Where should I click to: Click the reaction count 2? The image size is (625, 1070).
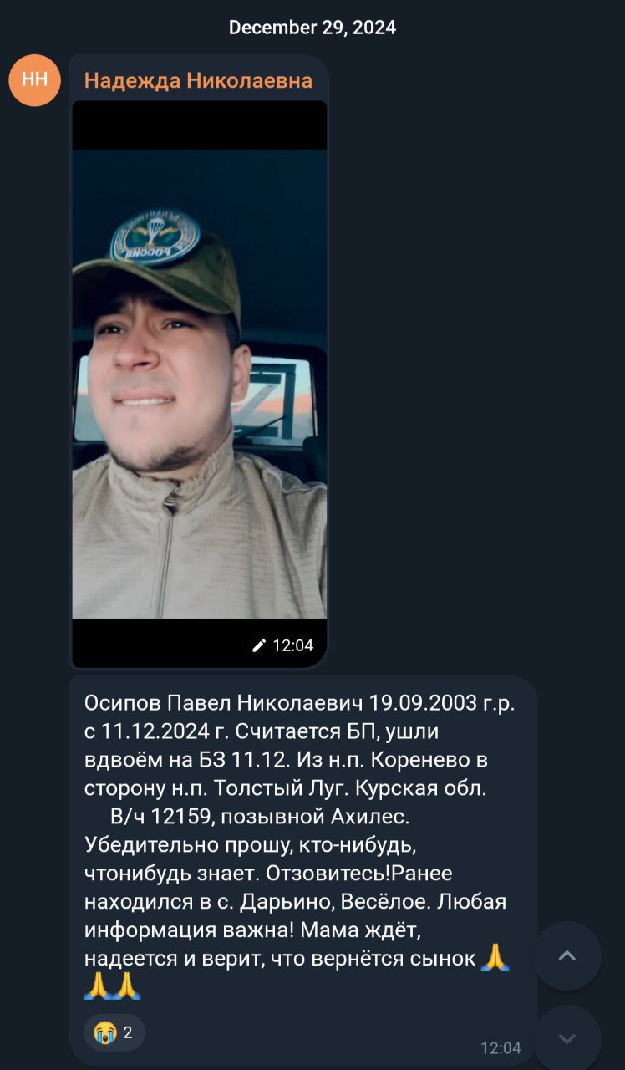point(128,1032)
